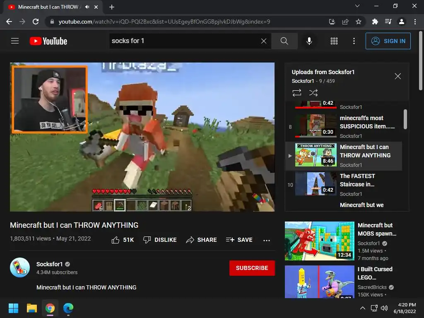Click the address bar URL
The width and height of the screenshot is (424, 318).
coord(164,22)
